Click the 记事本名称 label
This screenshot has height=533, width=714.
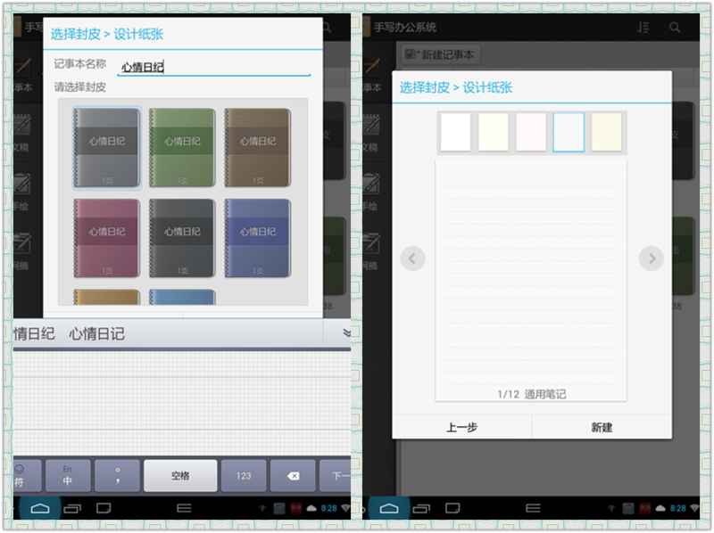click(80, 63)
